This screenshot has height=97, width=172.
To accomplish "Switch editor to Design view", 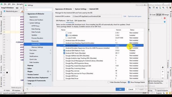I will (166, 15).
